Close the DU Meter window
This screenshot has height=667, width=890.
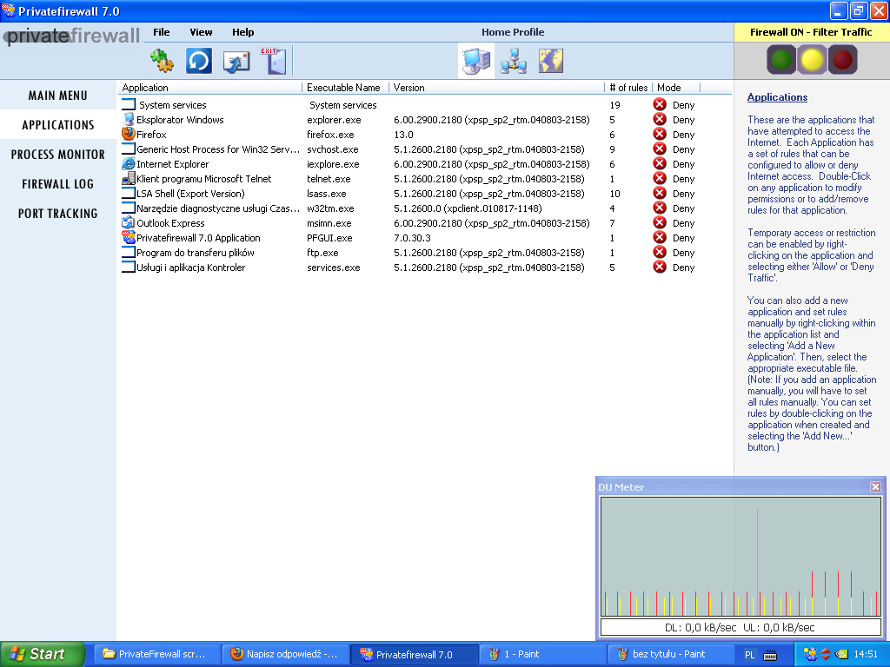point(875,486)
